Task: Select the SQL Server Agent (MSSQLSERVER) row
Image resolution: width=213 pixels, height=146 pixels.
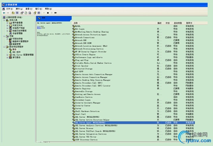Action: click(133, 123)
